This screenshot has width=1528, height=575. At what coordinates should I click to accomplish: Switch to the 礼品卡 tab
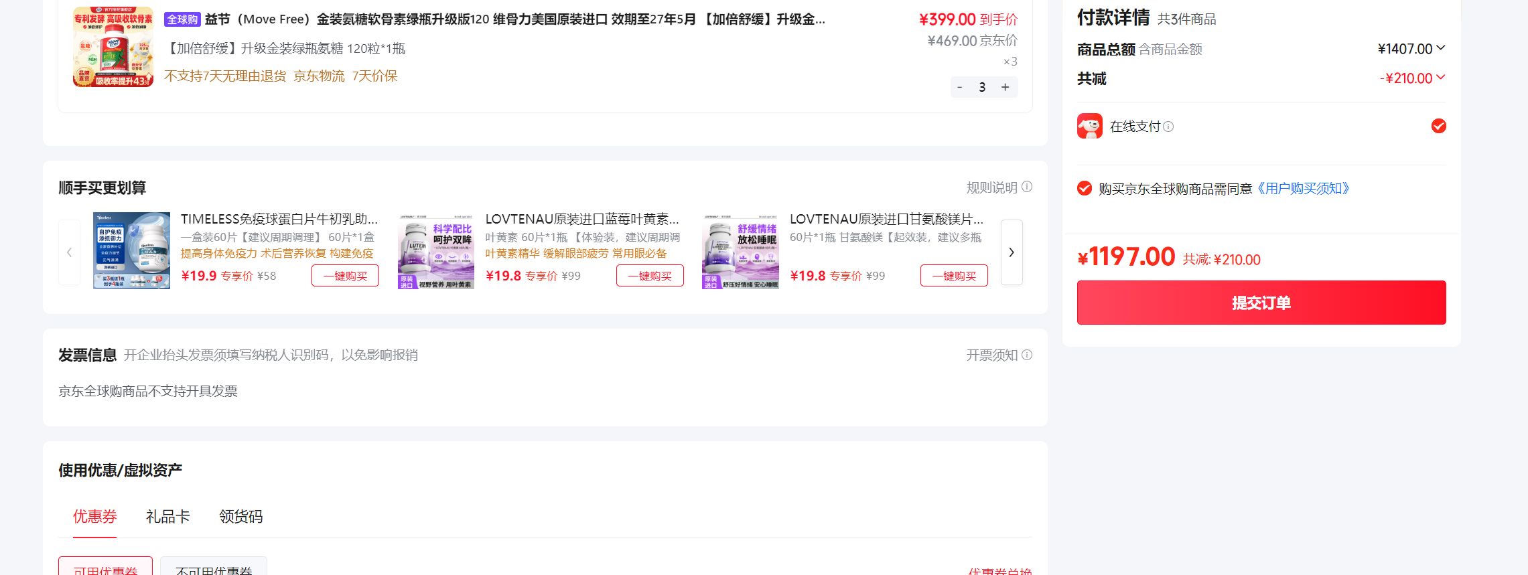[167, 516]
